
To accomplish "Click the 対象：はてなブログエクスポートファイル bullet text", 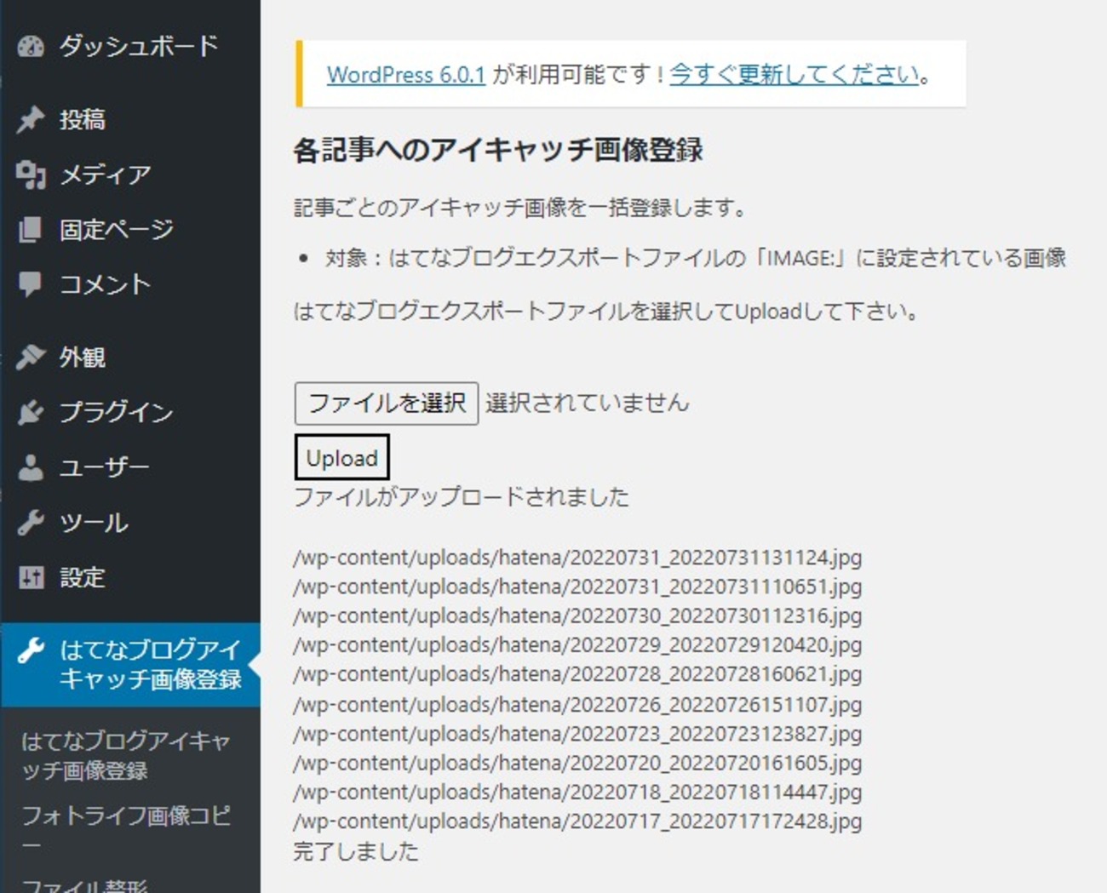I will point(696,258).
